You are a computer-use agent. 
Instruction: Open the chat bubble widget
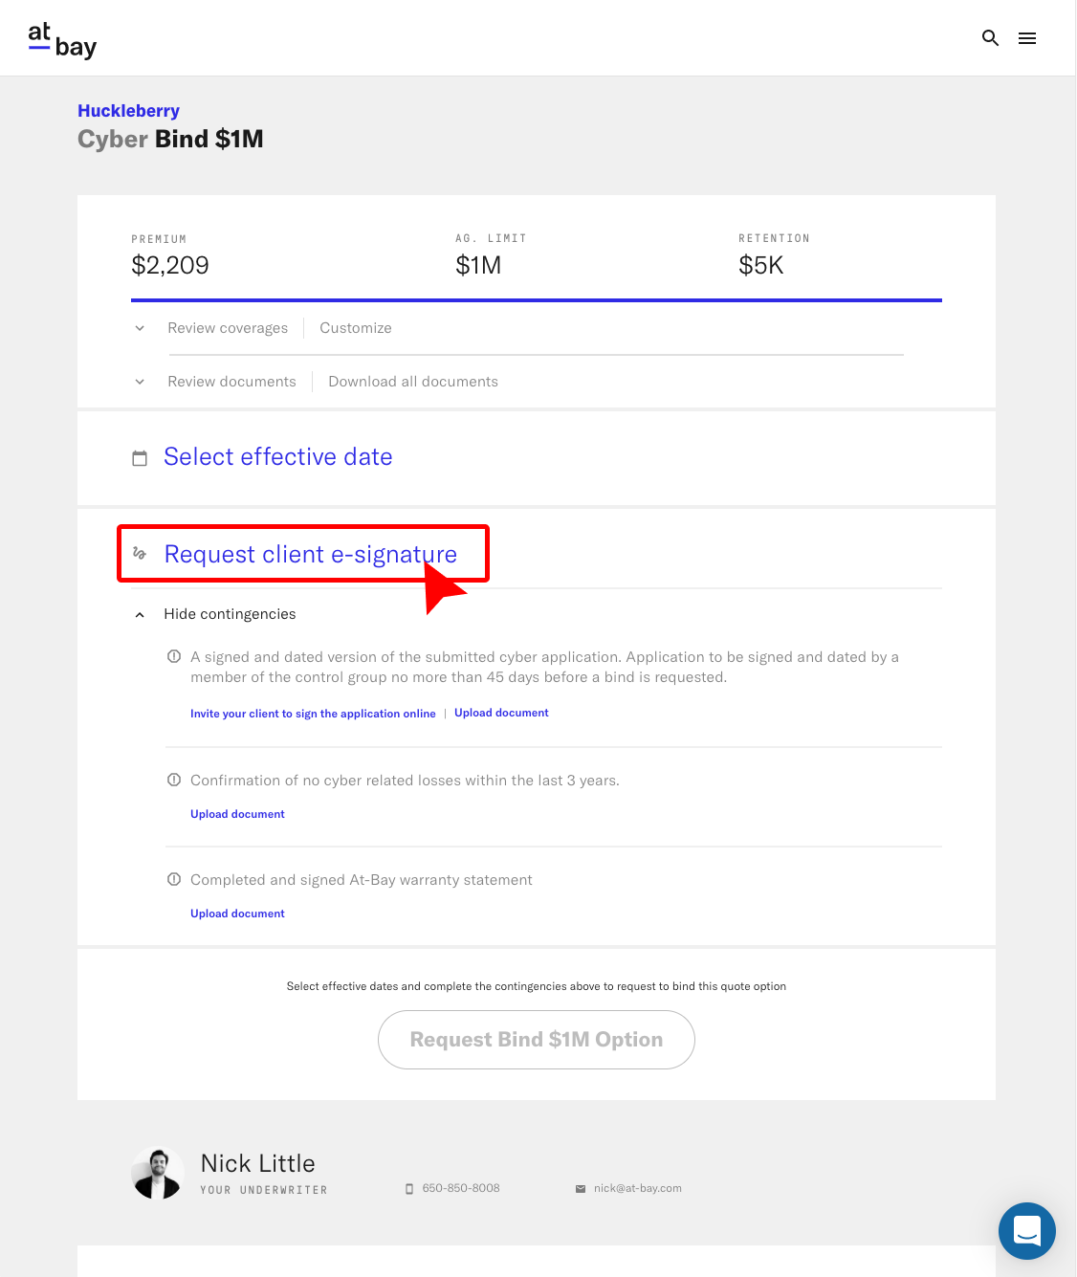pyautogui.click(x=1027, y=1231)
